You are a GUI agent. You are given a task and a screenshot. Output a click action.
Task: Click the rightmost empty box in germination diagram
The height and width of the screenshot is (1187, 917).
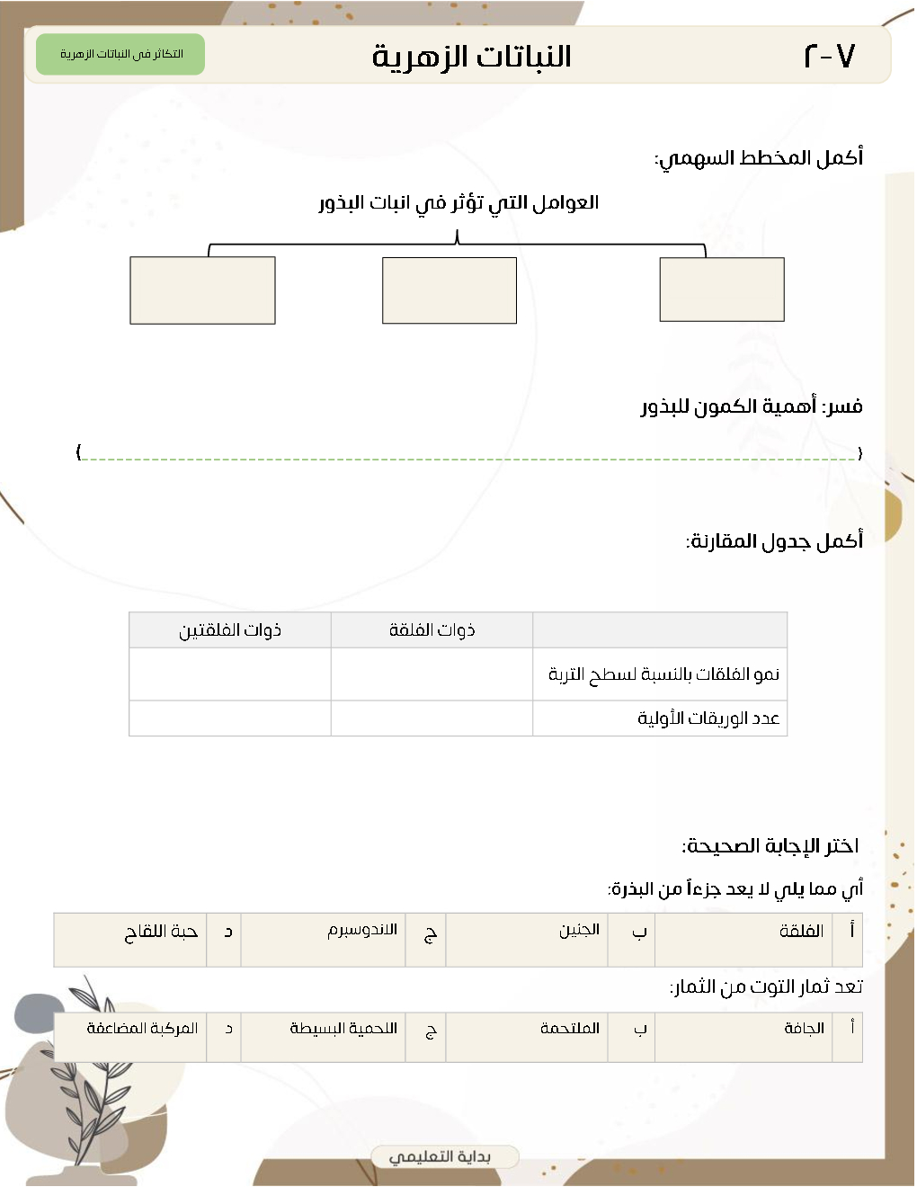[x=722, y=289]
